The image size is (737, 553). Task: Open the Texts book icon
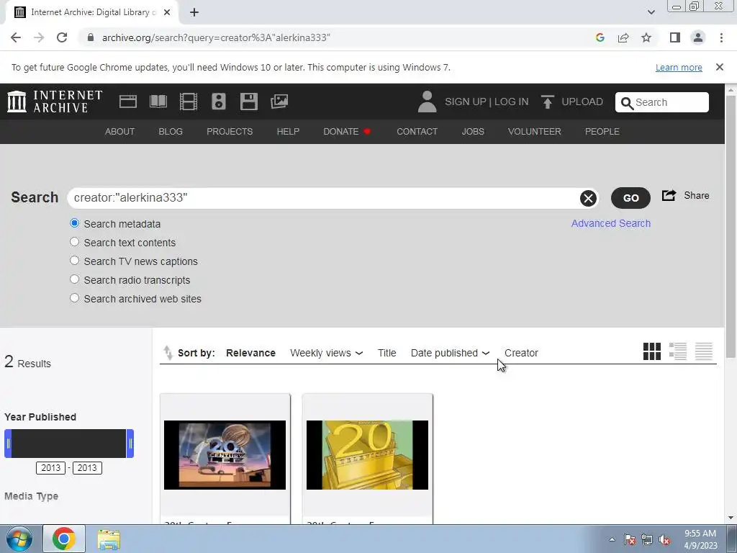pyautogui.click(x=158, y=102)
